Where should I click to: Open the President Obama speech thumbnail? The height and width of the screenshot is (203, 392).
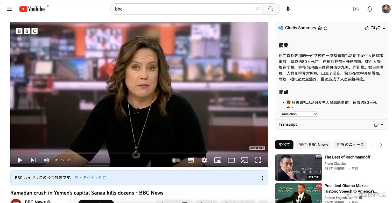click(x=299, y=193)
